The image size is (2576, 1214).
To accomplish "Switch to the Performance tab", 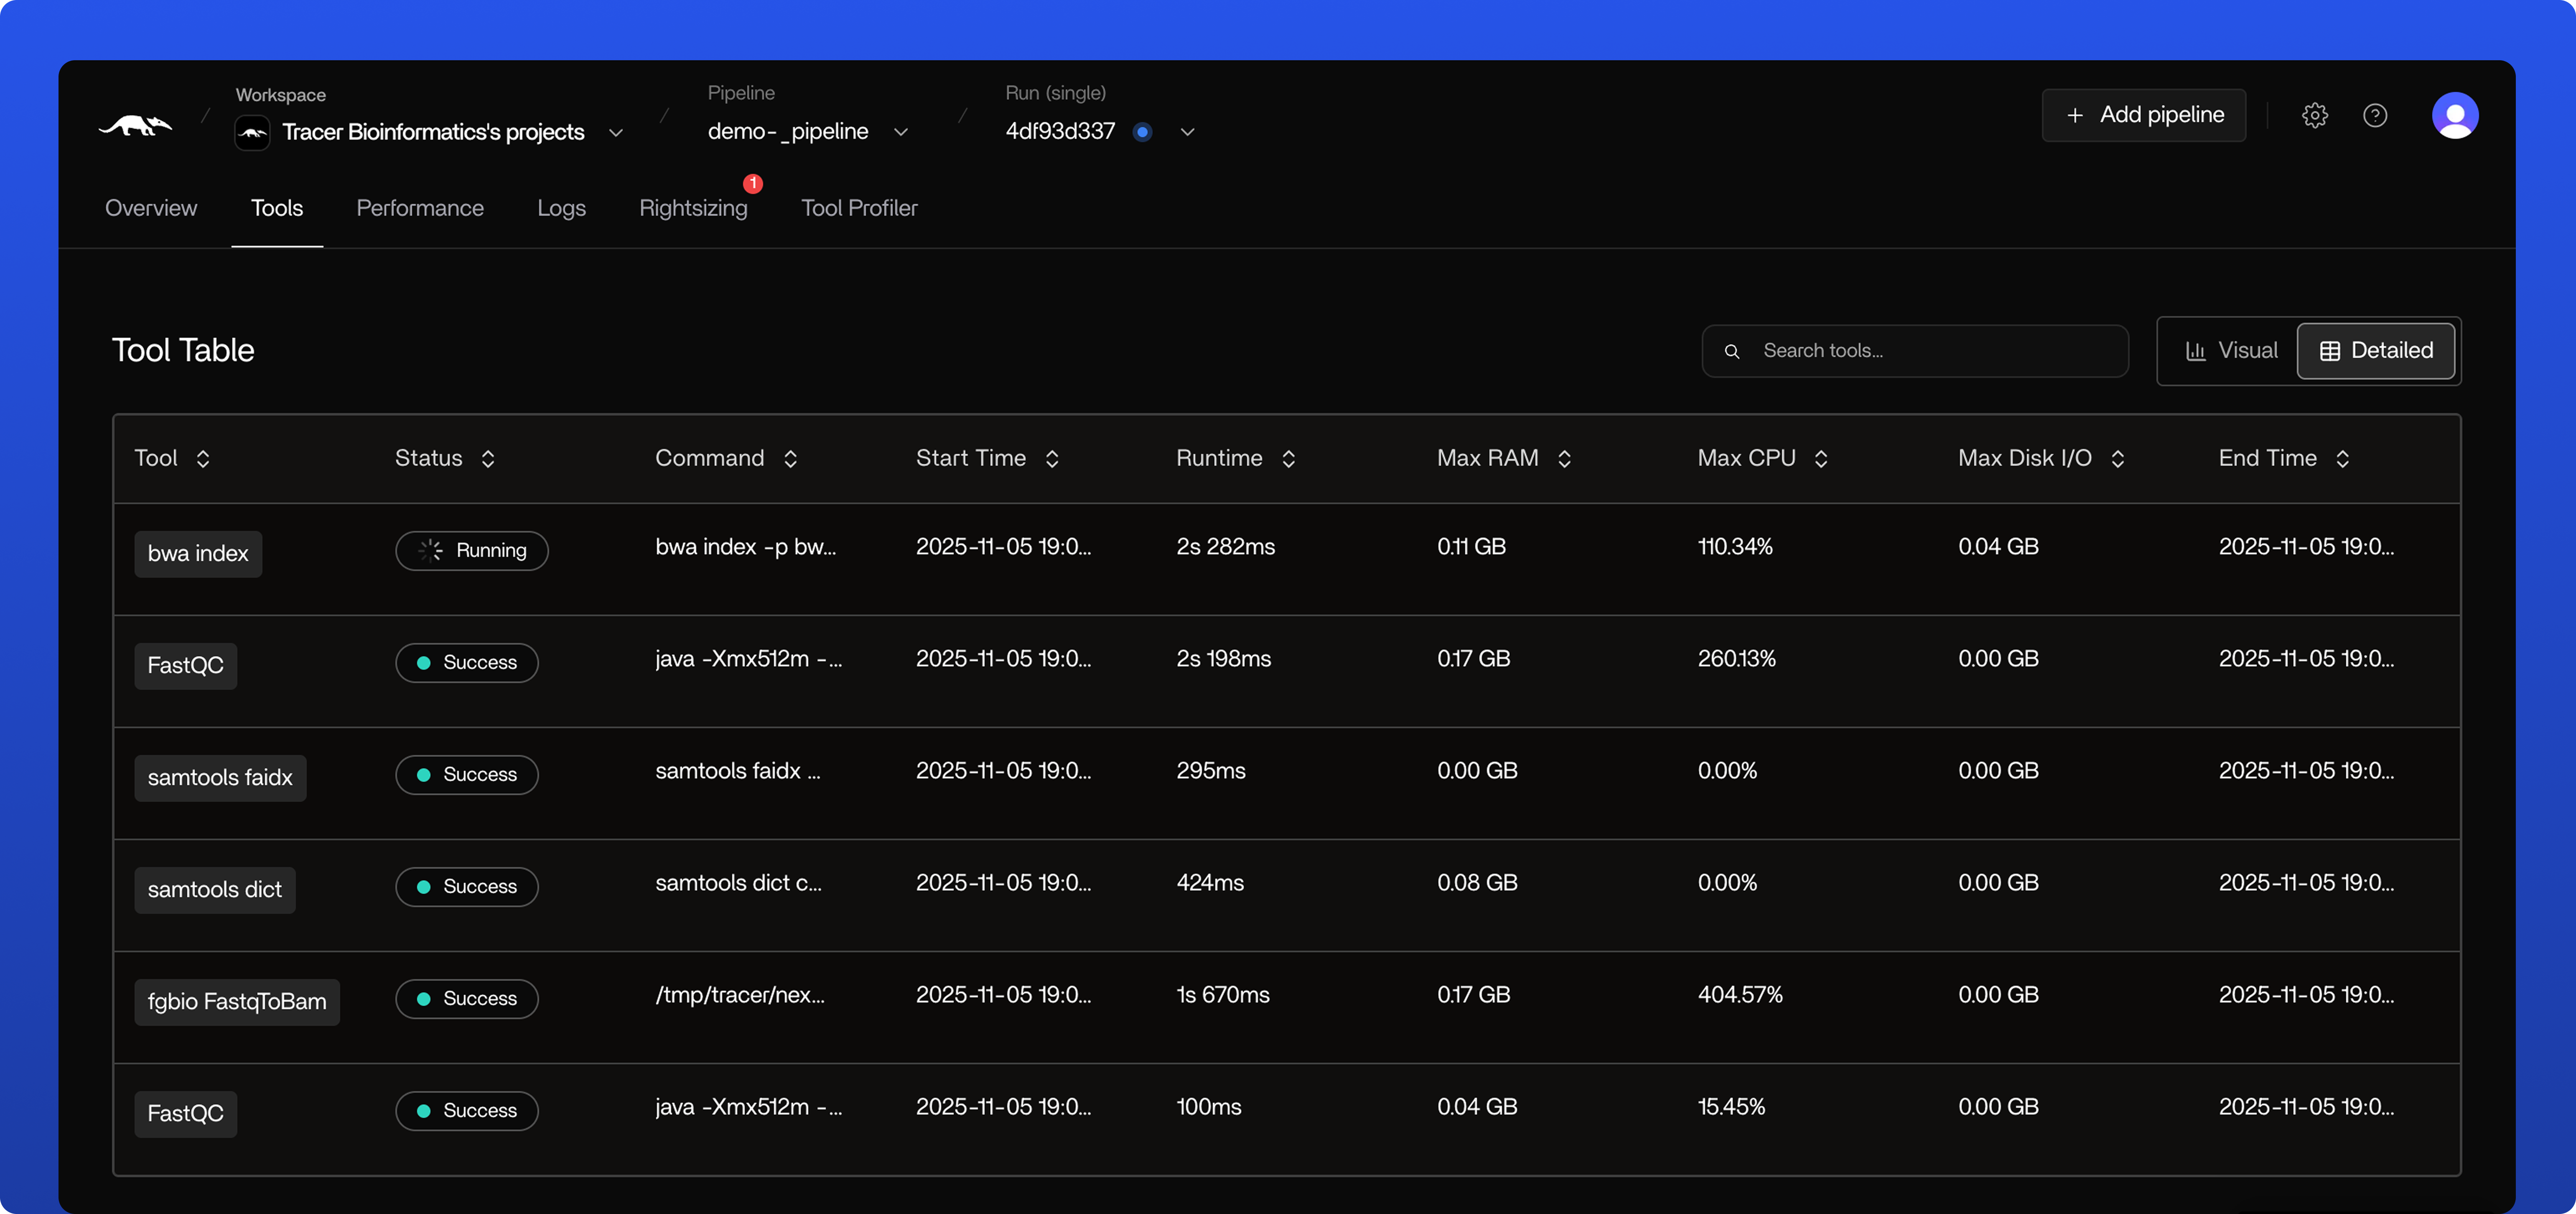I will click(x=420, y=208).
